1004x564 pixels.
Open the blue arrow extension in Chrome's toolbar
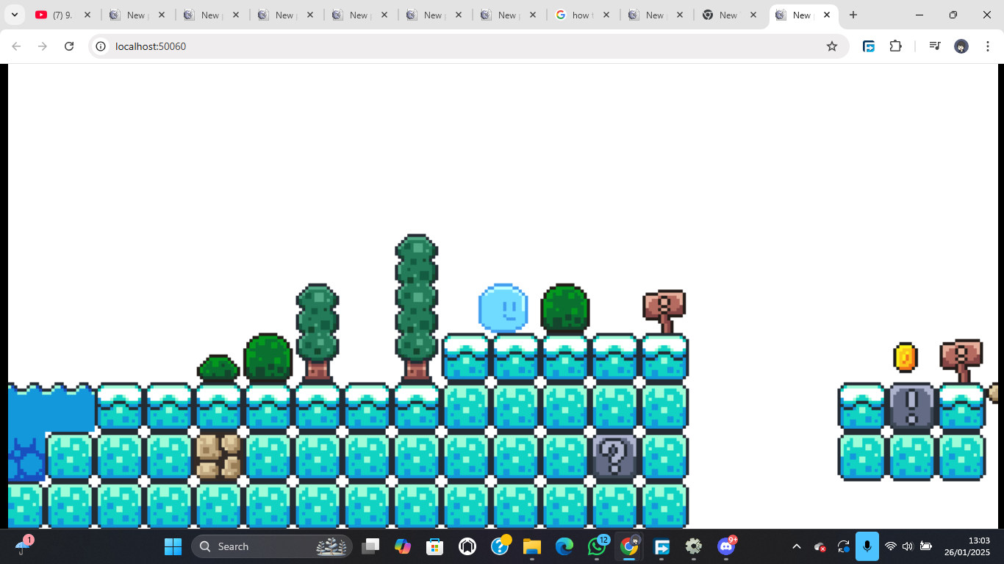click(x=869, y=46)
